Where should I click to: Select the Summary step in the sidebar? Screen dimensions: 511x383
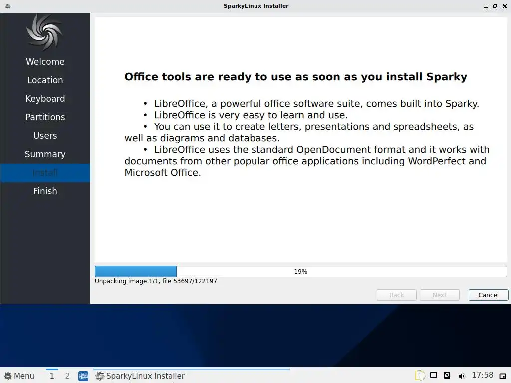coord(45,154)
